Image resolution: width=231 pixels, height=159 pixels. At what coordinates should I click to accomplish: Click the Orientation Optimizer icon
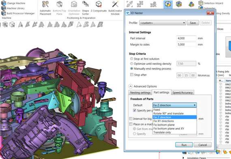(x=74, y=4)
